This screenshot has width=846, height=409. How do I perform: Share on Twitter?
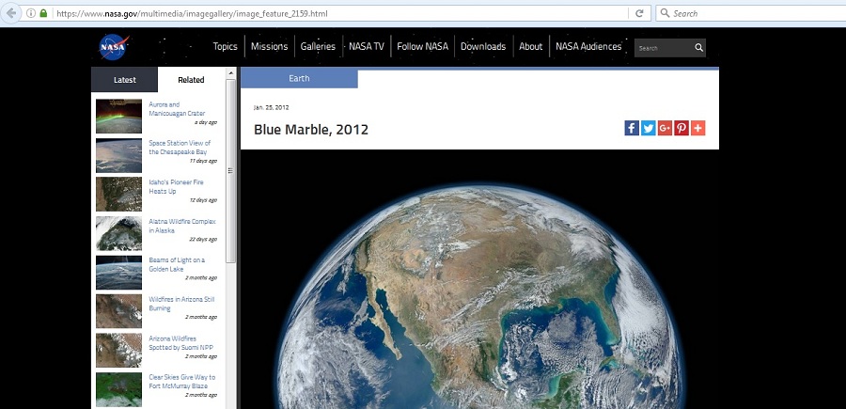coord(649,128)
